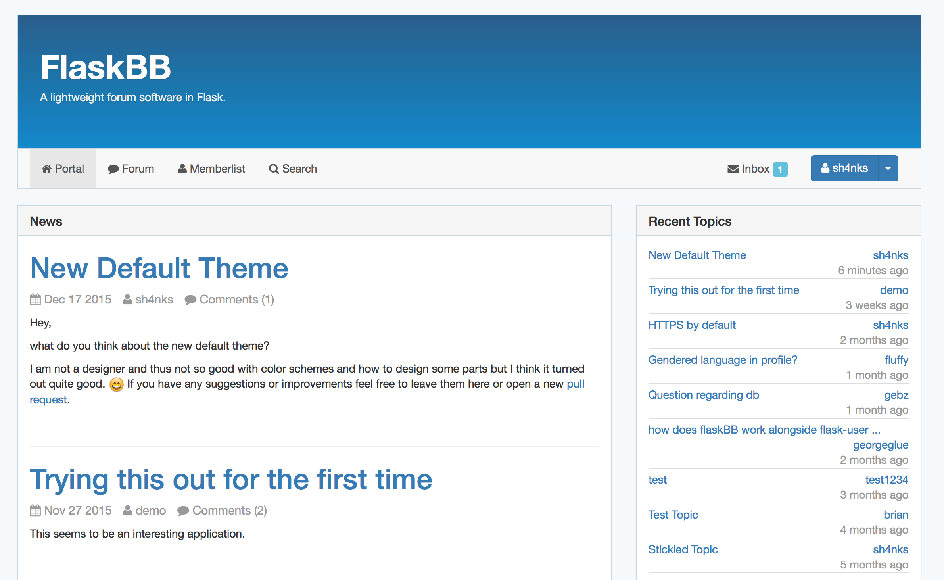The image size is (944, 580).
Task: Open 'Stickied Topic' in Recent Topics
Action: 683,550
